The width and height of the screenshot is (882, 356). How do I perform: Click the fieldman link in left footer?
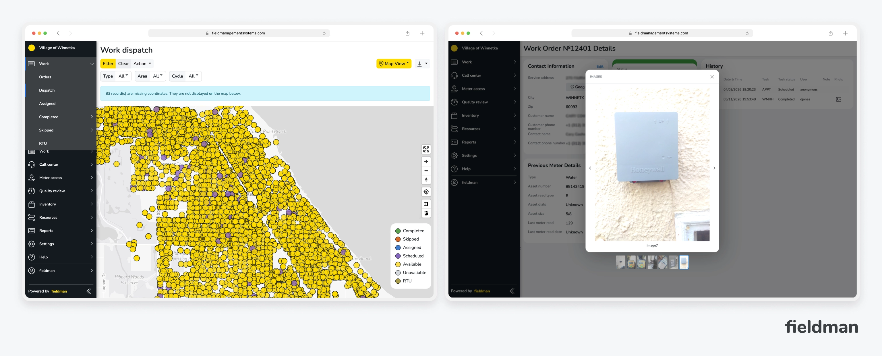59,291
